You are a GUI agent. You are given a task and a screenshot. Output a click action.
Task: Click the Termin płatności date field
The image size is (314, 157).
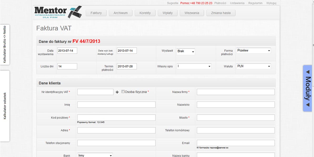[127, 66]
